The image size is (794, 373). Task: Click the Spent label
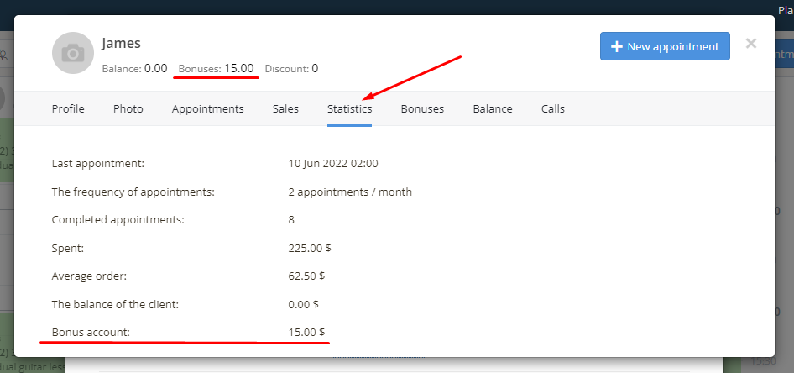pyautogui.click(x=68, y=249)
